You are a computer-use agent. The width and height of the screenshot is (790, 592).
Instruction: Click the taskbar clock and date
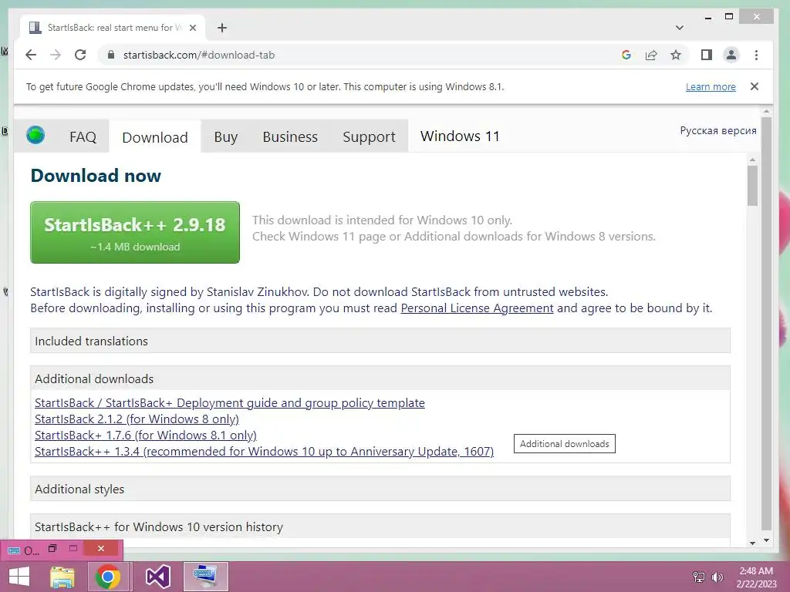(756, 577)
